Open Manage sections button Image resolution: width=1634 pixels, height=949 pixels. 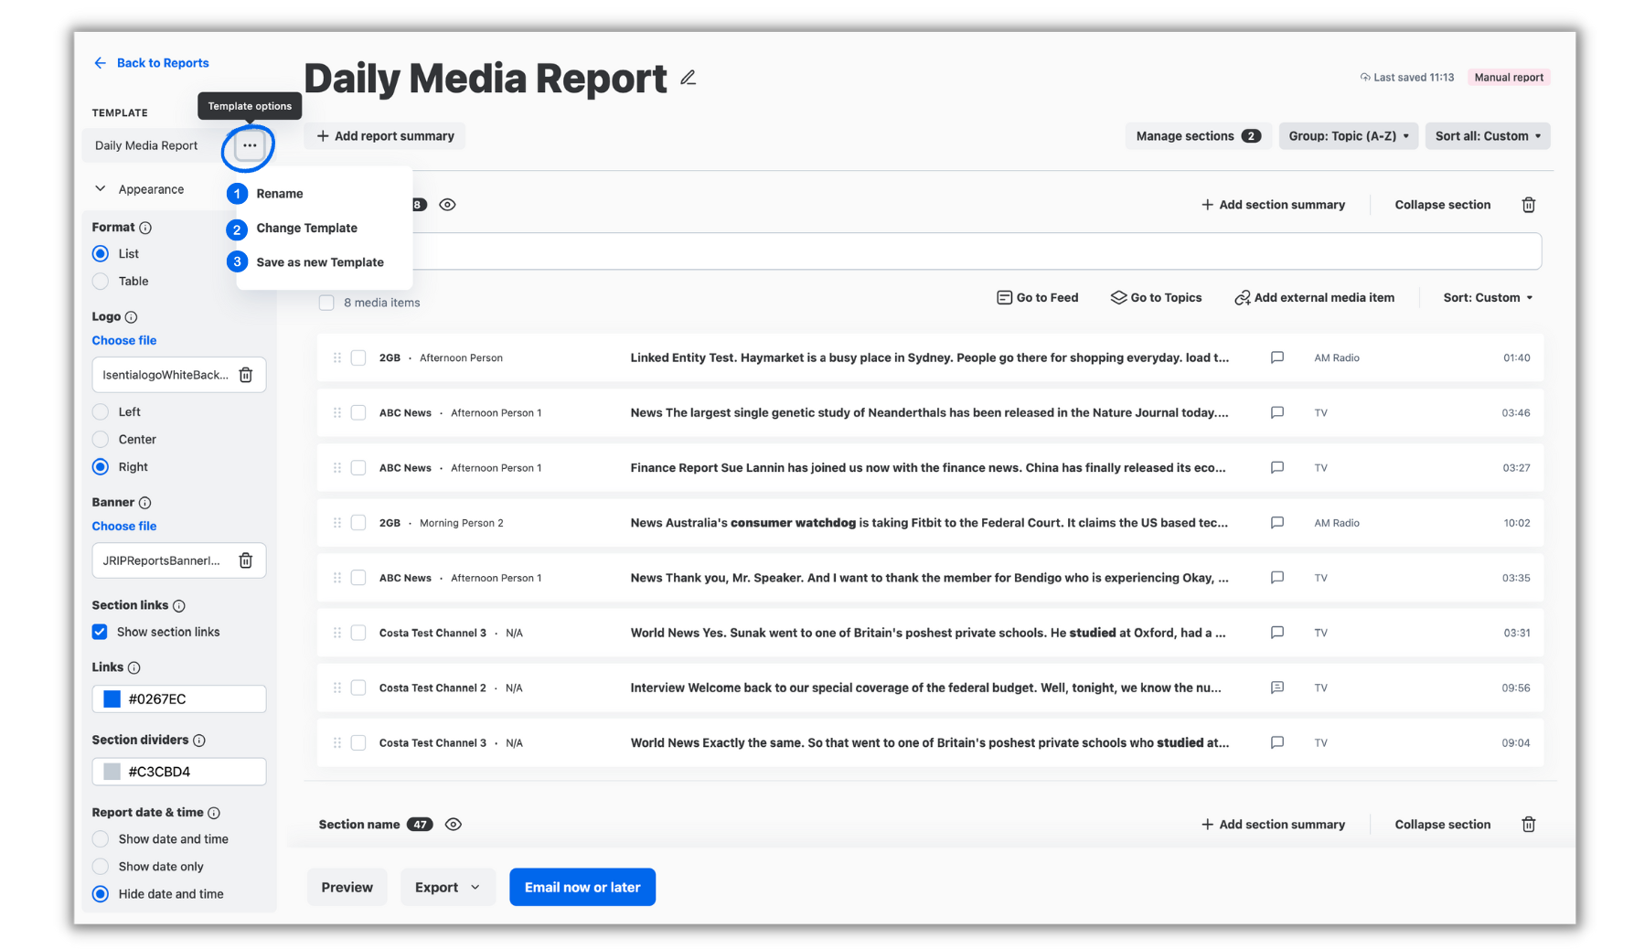click(x=1198, y=136)
